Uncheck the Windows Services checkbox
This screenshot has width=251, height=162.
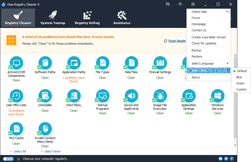click(x=212, y=100)
